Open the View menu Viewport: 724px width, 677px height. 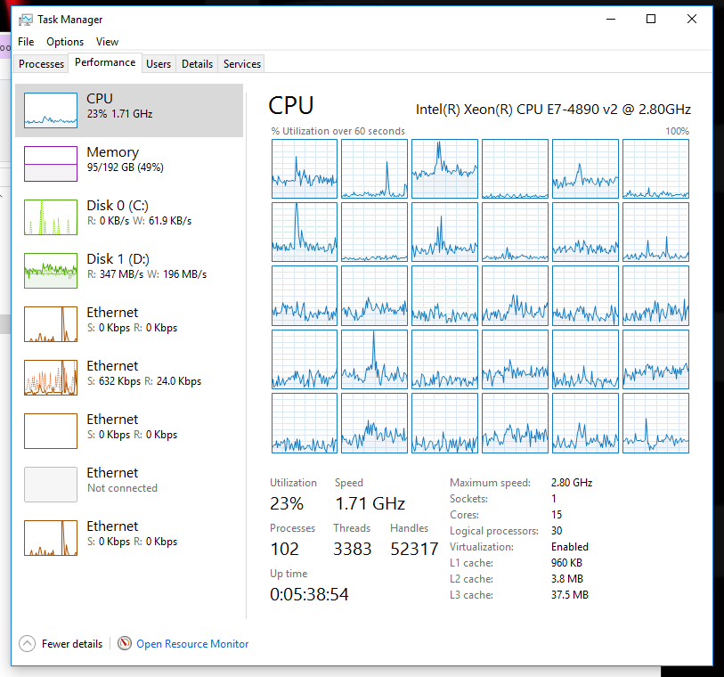click(x=106, y=41)
